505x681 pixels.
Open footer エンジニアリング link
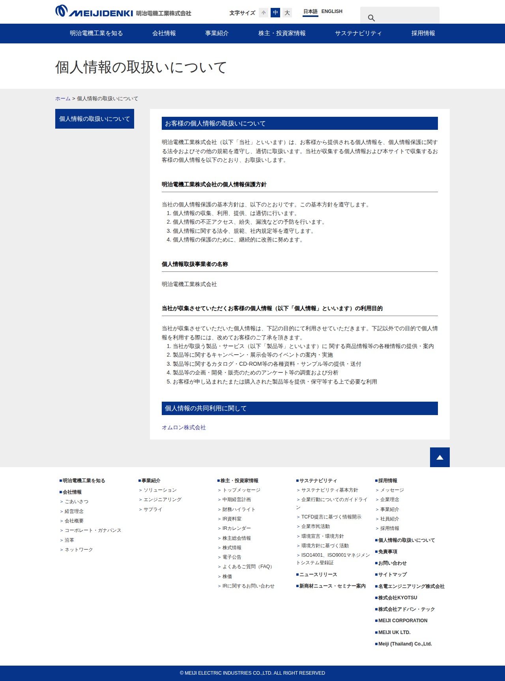click(162, 500)
